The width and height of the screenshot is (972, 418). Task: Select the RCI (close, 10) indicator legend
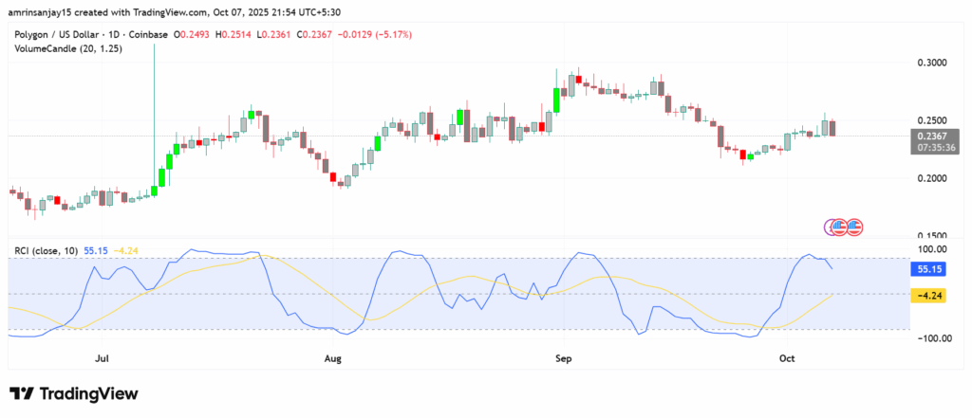46,249
